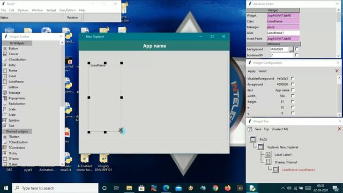Toggle the -width 584 checkbox

(293, 95)
